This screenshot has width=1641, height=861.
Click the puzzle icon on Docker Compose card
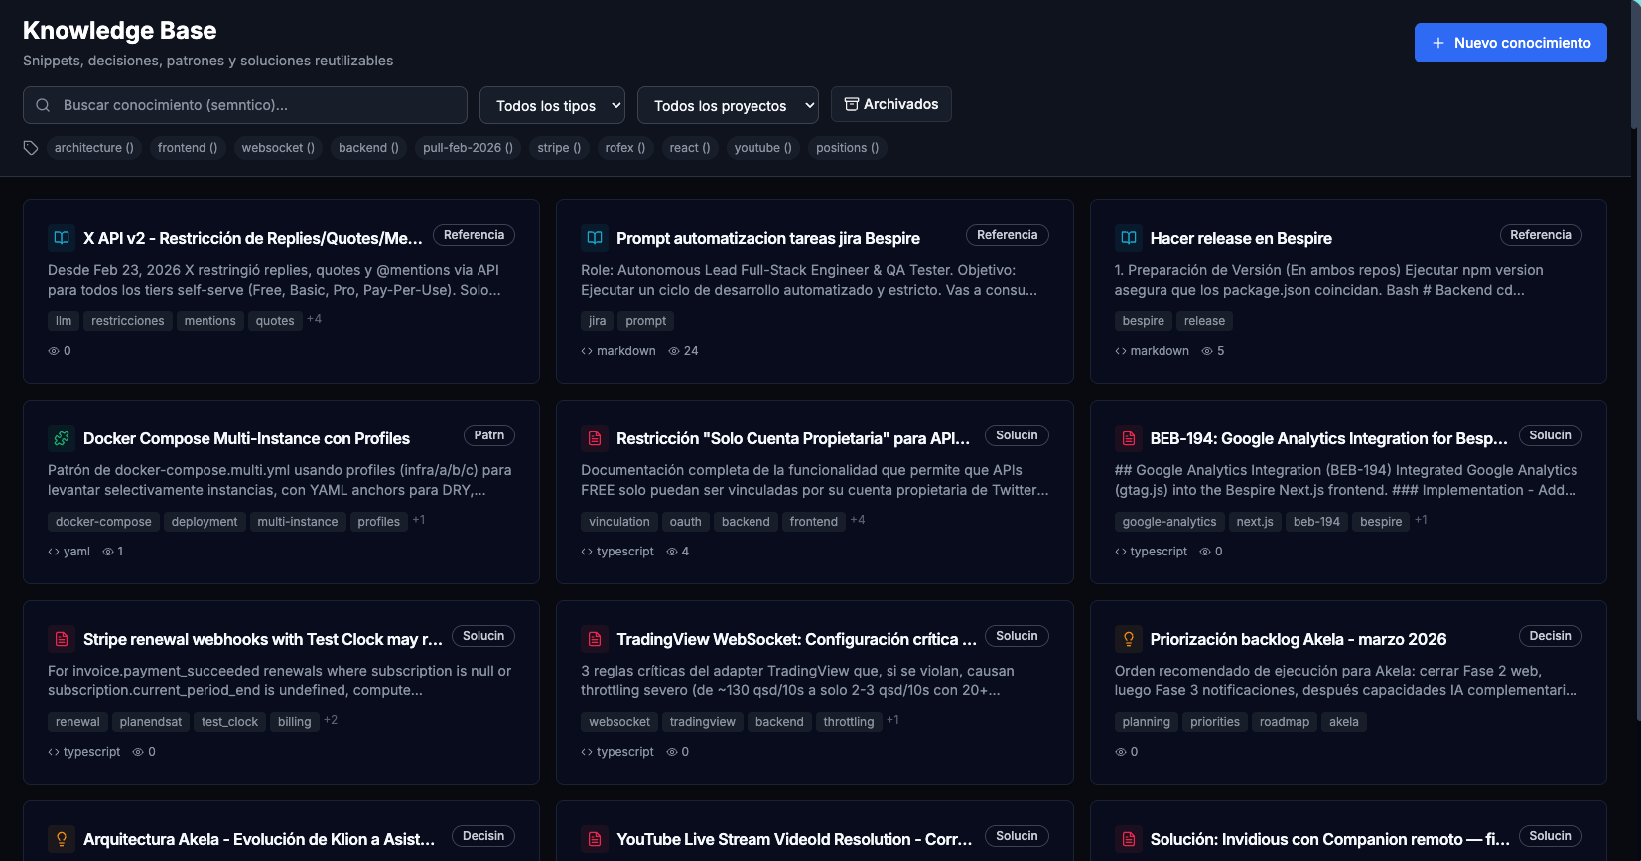(62, 438)
